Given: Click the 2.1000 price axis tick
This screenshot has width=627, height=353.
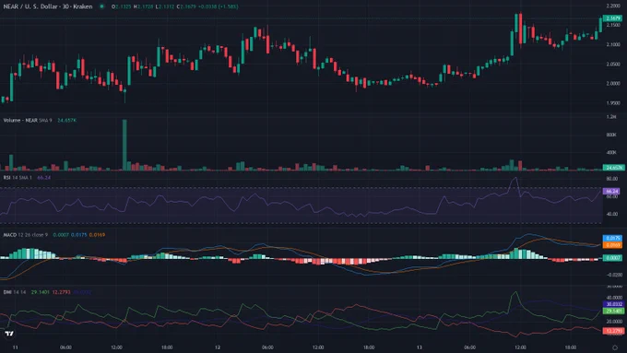Looking at the screenshot, I should (x=613, y=45).
